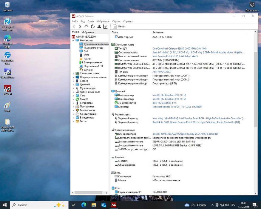The image size is (261, 209).
Task: Select Электропитание in the tree
Action: tap(93, 62)
